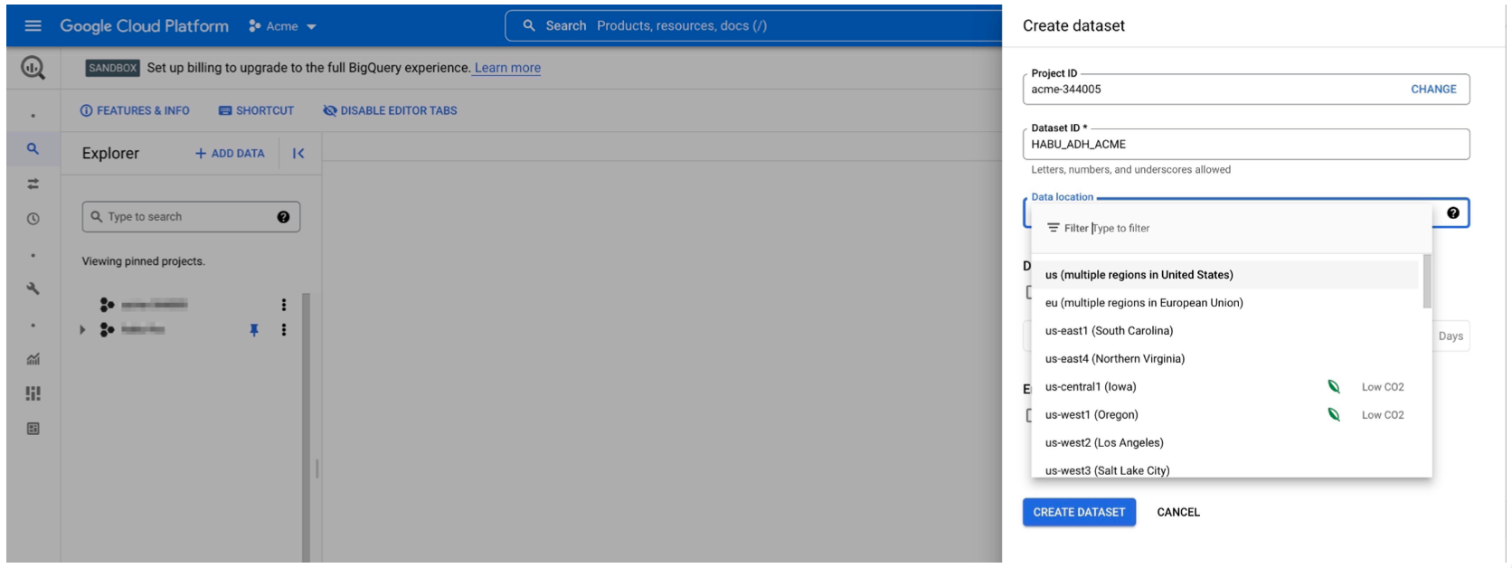Click the wrench Admin icon in sidebar
Screen dimensions: 1512x568
tap(33, 289)
